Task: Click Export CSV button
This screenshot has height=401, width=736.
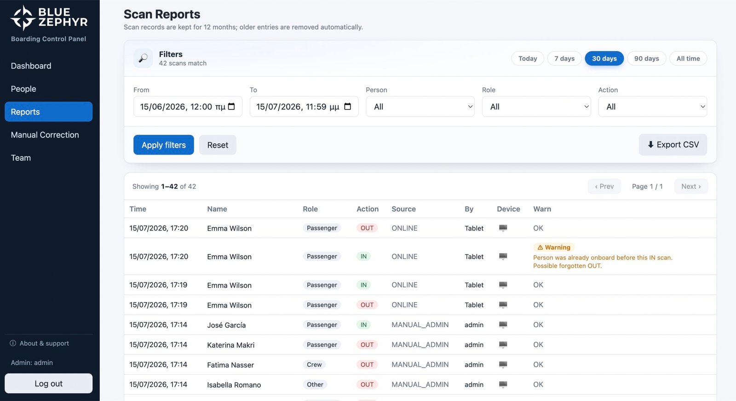Action: (x=673, y=145)
